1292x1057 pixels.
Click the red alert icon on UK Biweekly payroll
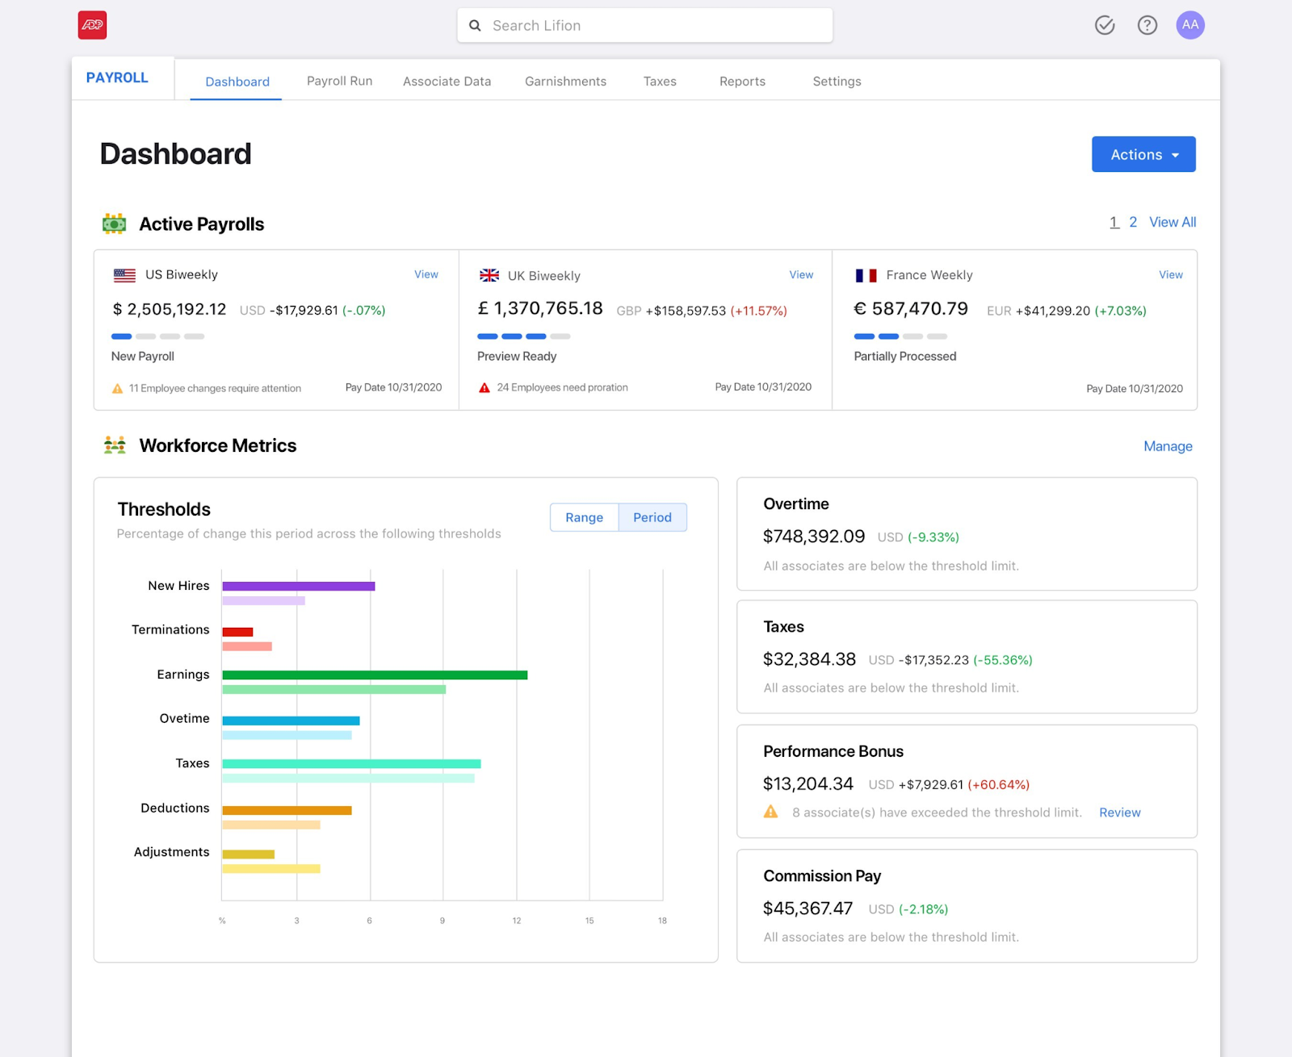click(483, 387)
